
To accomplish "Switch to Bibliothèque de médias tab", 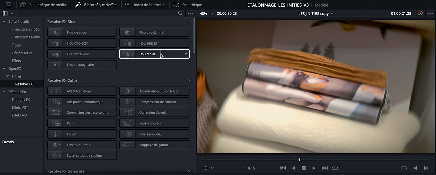I will click(x=44, y=5).
